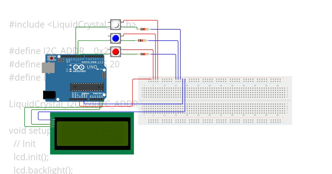Click the lcd.backlight(); code line
The width and height of the screenshot is (332, 174).
pos(43,170)
